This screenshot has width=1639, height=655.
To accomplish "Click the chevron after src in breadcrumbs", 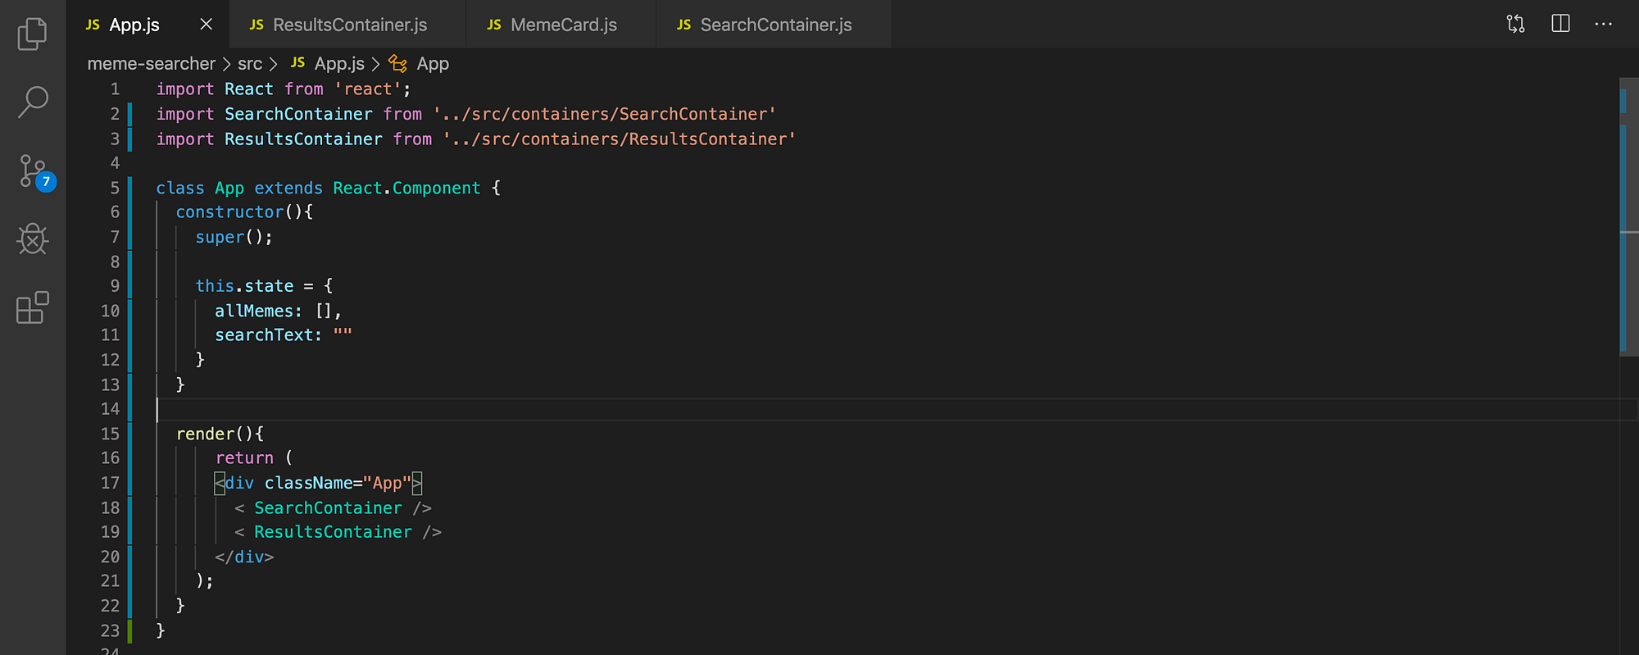I will pos(274,64).
